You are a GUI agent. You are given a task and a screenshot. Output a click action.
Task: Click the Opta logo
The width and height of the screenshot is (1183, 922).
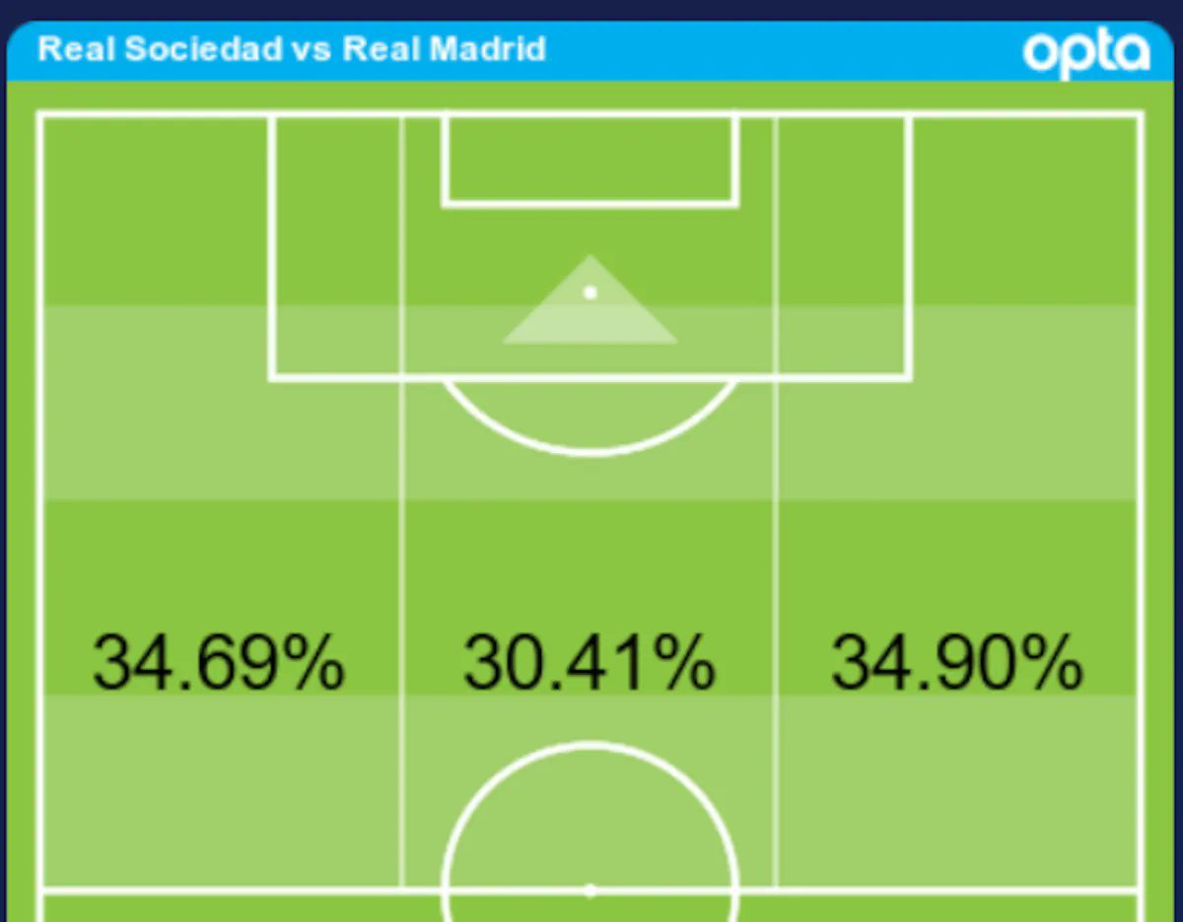coord(1085,54)
